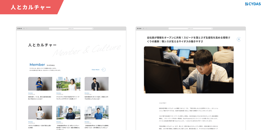Click forward arrow in left browser toolbar

(27, 29)
